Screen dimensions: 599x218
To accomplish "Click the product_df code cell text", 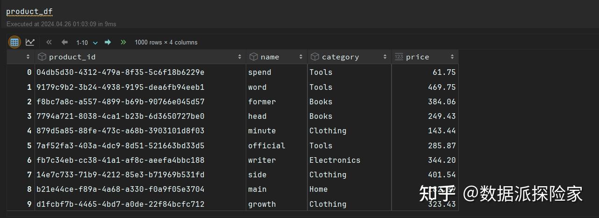I will click(29, 11).
